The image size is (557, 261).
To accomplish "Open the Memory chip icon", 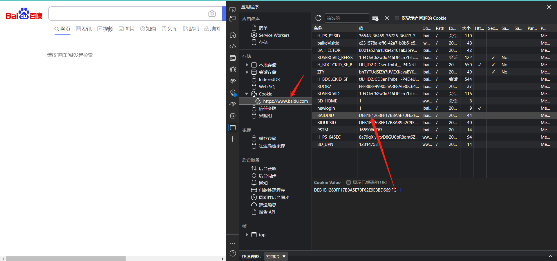I will pyautogui.click(x=233, y=116).
